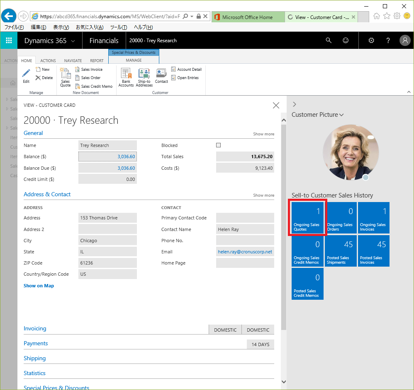Open browser tools gear icon
The width and height of the screenshot is (414, 390).
pos(397,16)
